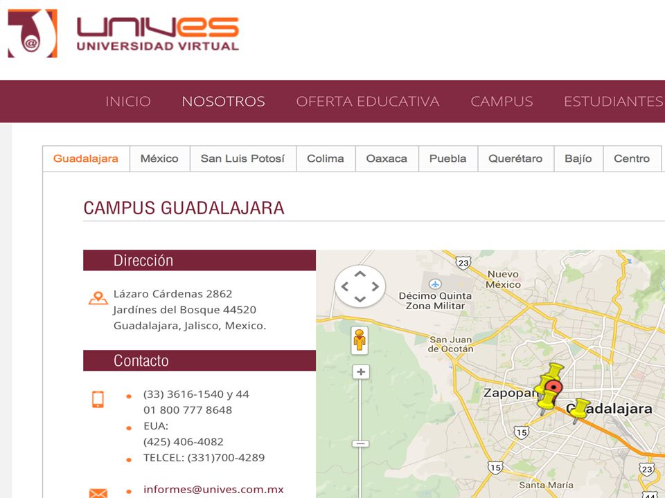The height and width of the screenshot is (498, 665).
Task: Click the UNIVES Universidad Virtual logo
Action: (123, 33)
